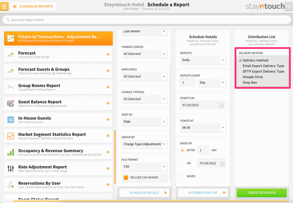Click the Schedule Details button

[x=144, y=193]
